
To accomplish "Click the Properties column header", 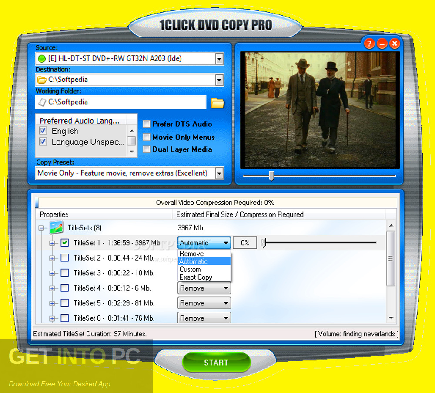I will tap(104, 214).
